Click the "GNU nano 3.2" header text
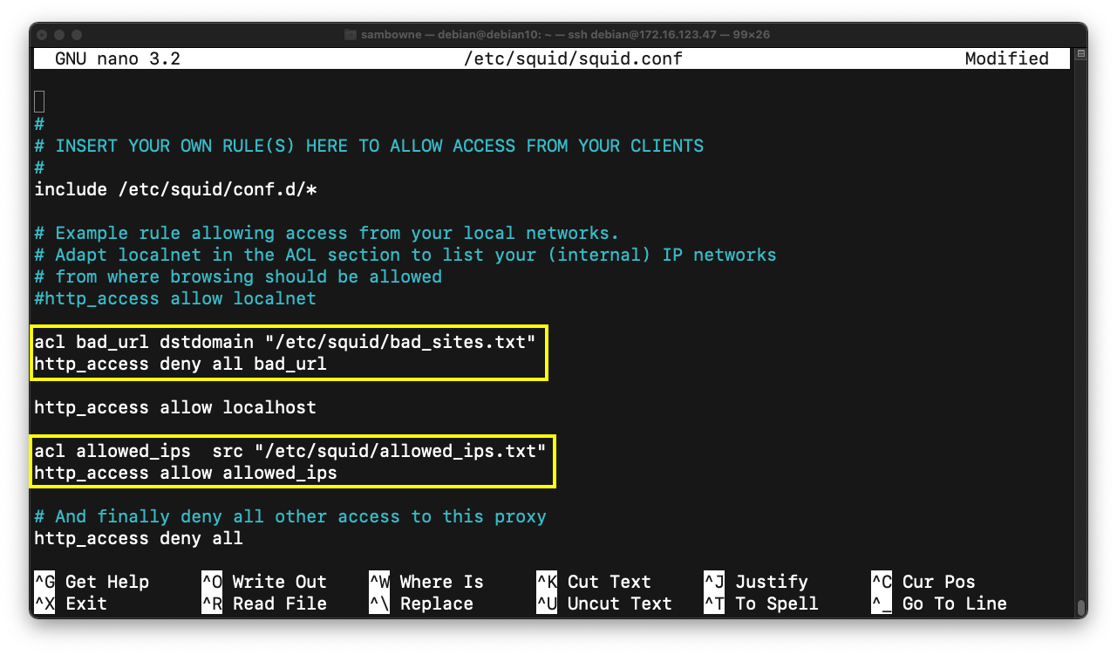 [118, 58]
